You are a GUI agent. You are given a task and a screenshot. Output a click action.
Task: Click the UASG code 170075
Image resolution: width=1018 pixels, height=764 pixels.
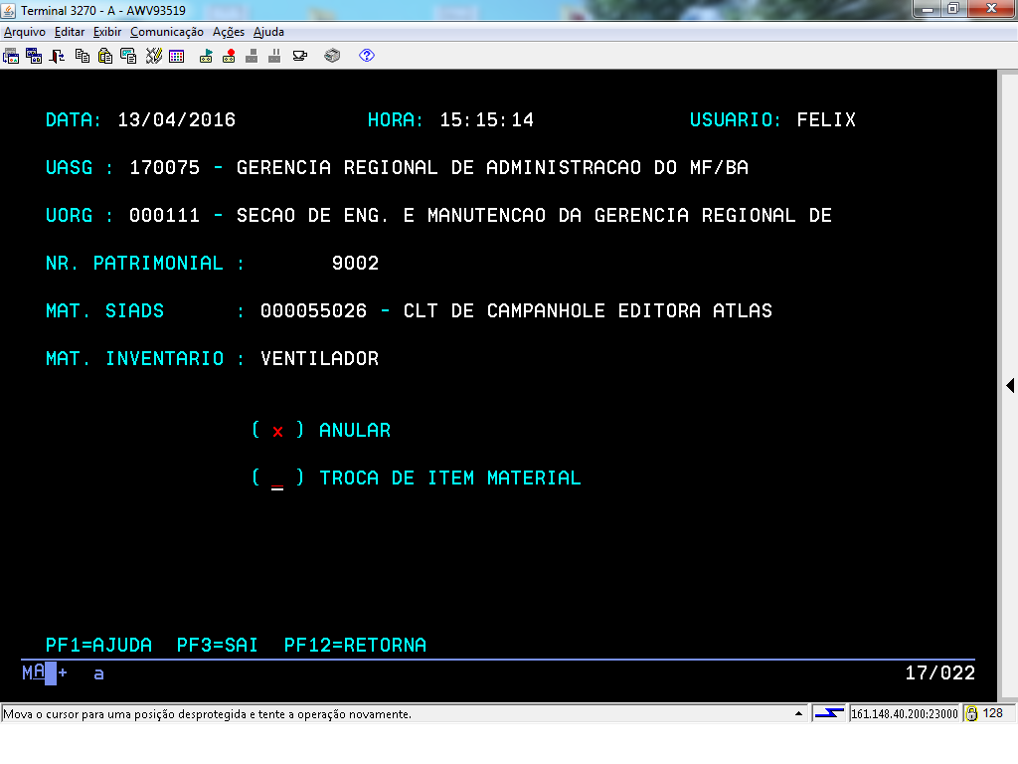pos(164,167)
